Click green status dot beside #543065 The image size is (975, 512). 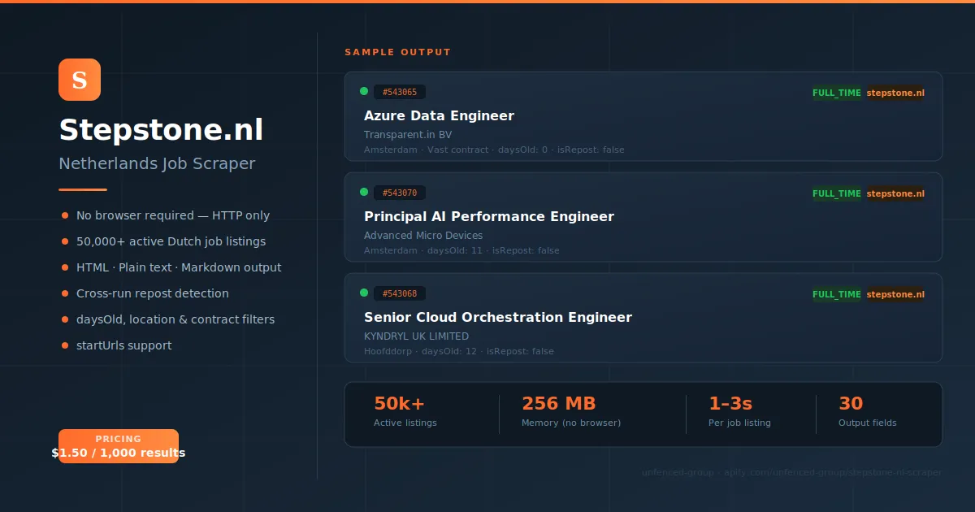point(364,91)
